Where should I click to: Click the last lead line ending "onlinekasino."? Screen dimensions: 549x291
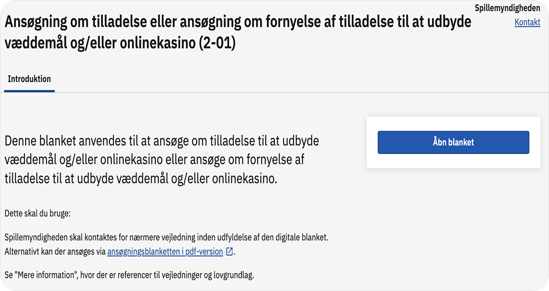(140, 178)
